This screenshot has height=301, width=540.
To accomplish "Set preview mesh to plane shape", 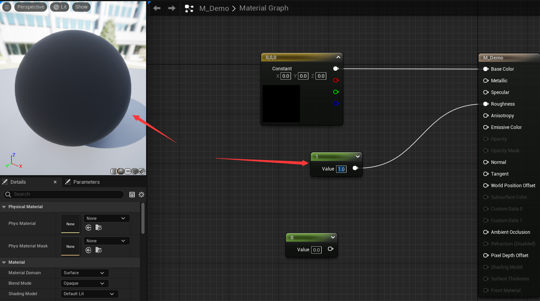I will [128, 171].
